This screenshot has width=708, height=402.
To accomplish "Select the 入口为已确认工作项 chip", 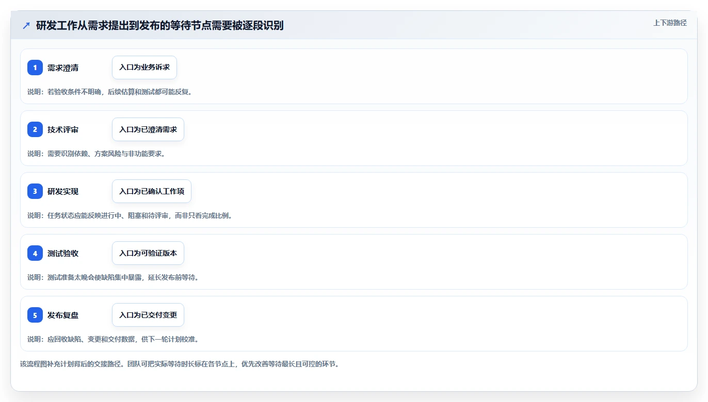I will coord(152,191).
